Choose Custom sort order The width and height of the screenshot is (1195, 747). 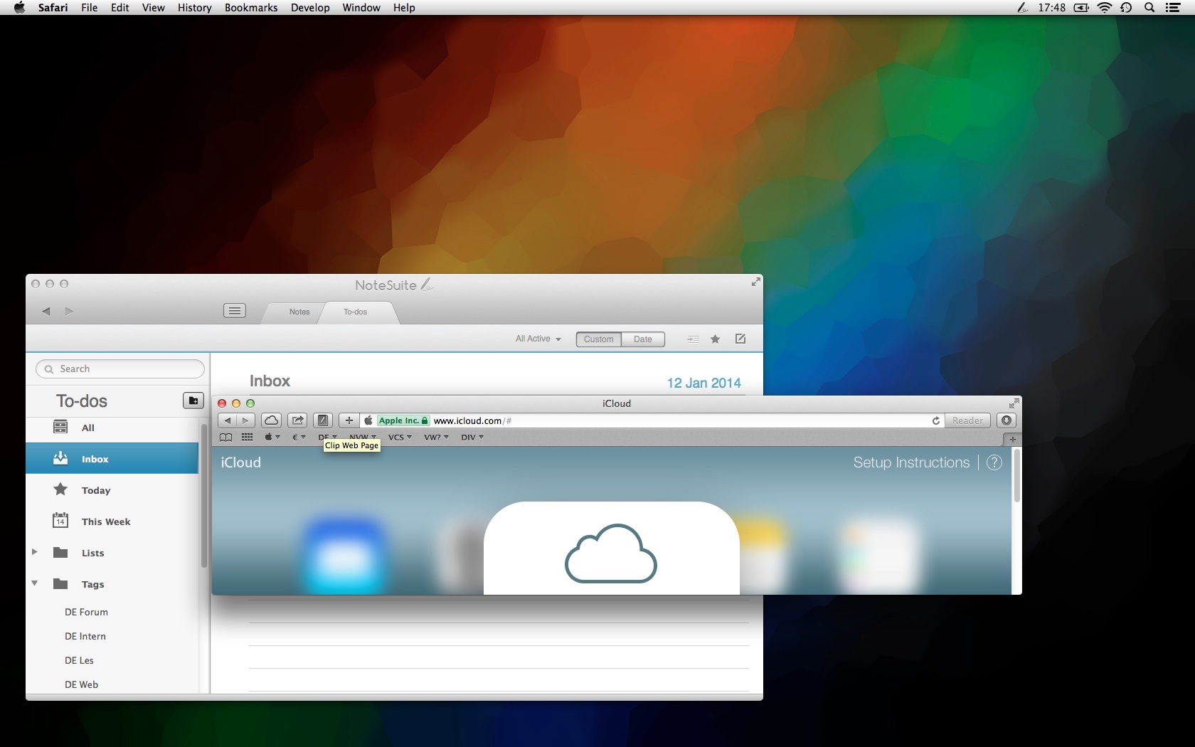[599, 339]
